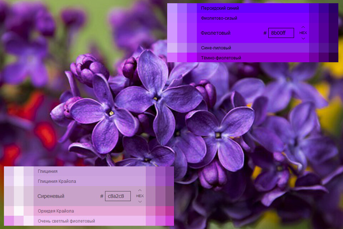Pick the lightest tint swatch of Сине-лиловый
The height and width of the screenshot is (229, 343).
pos(172,48)
